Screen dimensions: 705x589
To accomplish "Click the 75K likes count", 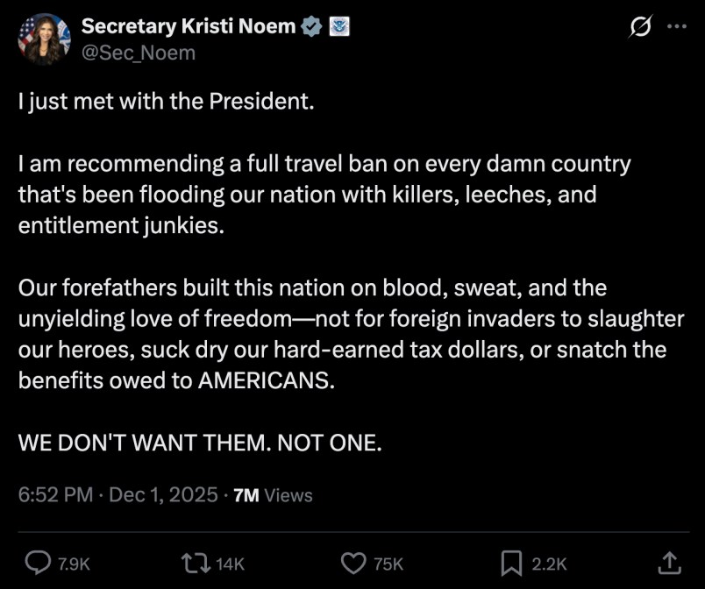I will coord(388,564).
